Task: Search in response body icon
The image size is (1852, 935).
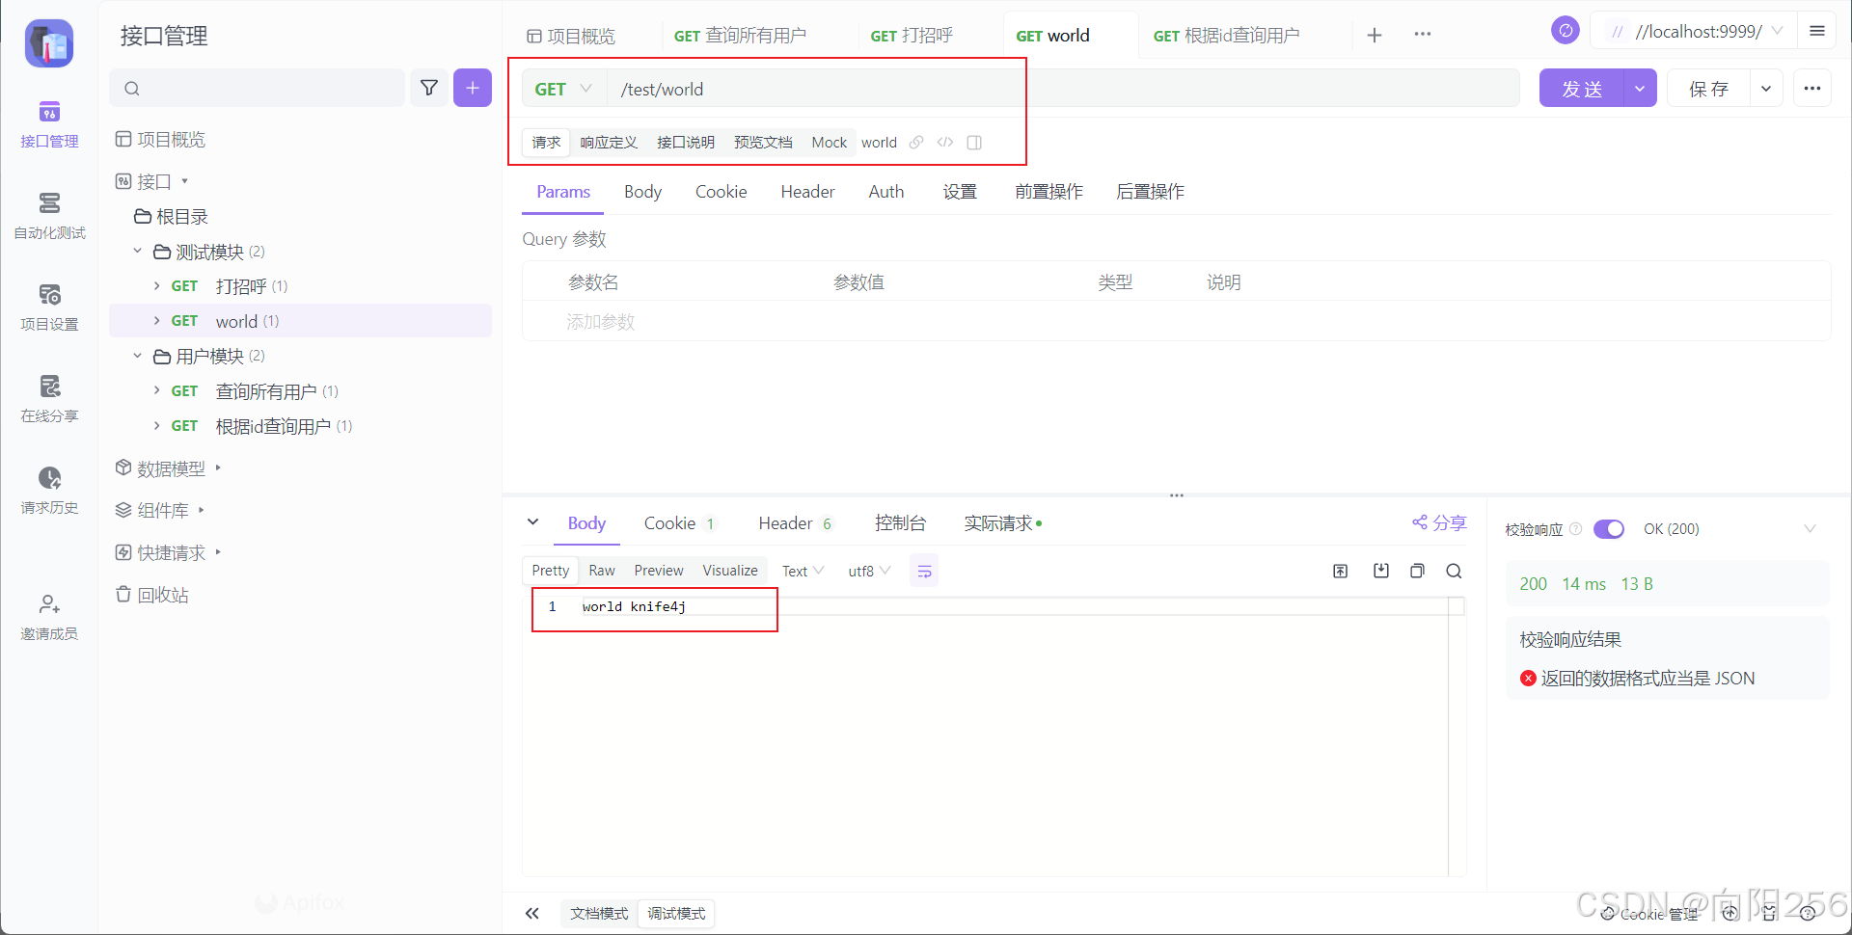Action: point(1454,572)
